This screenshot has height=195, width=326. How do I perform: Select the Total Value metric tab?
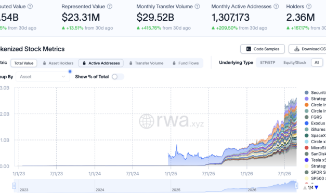24,63
